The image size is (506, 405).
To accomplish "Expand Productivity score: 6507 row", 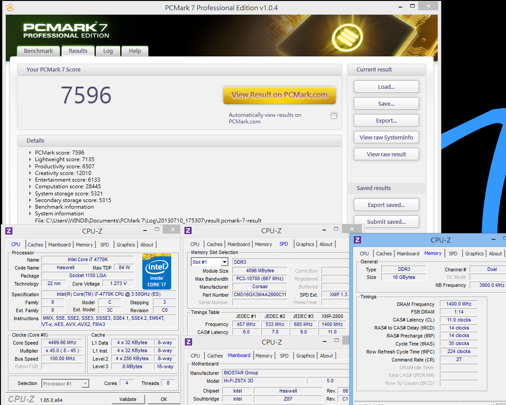I will [30, 167].
